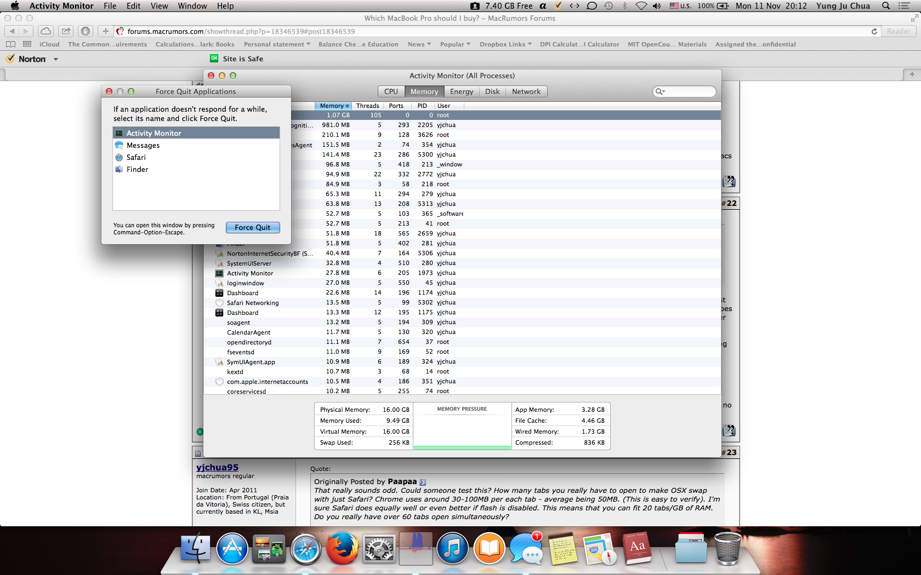Open the Reading List book icon

(x=10, y=44)
